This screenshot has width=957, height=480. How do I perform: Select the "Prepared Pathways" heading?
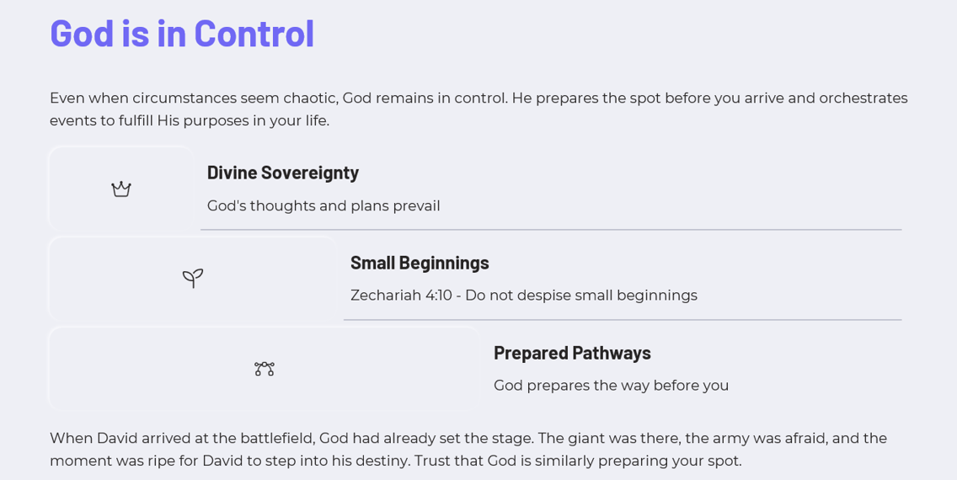[x=573, y=353]
